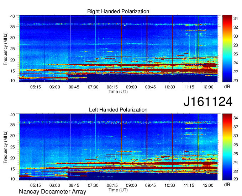Click the 'Nancay Decameter Array' caption
Image resolution: width=242 pixels, height=196 pixels.
pyautogui.click(x=52, y=192)
